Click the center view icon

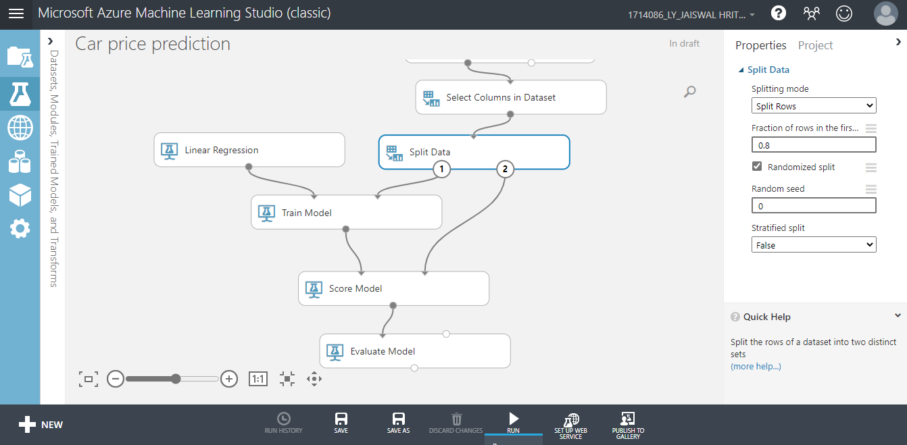(287, 379)
